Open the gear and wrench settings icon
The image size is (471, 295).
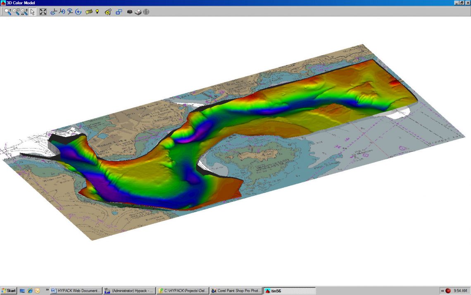[108, 12]
